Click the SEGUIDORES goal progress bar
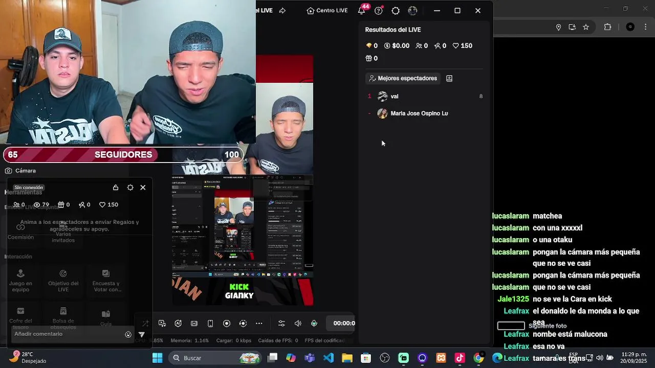This screenshot has width=655, height=368. [123, 154]
